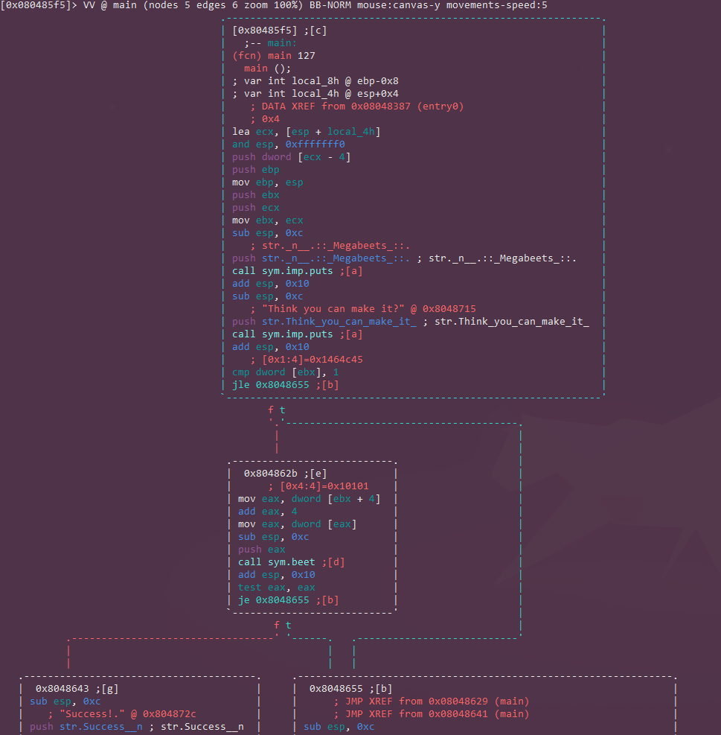721x735 pixels.
Task: Click '; [0x4:4]=0x10101' comment
Action: (x=318, y=486)
